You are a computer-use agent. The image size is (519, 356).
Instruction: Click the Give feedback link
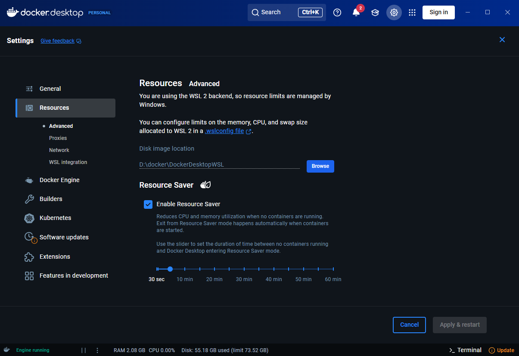(57, 40)
